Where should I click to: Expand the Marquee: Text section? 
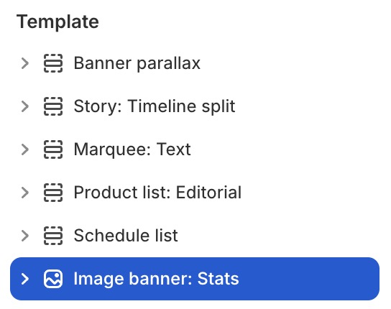25,149
